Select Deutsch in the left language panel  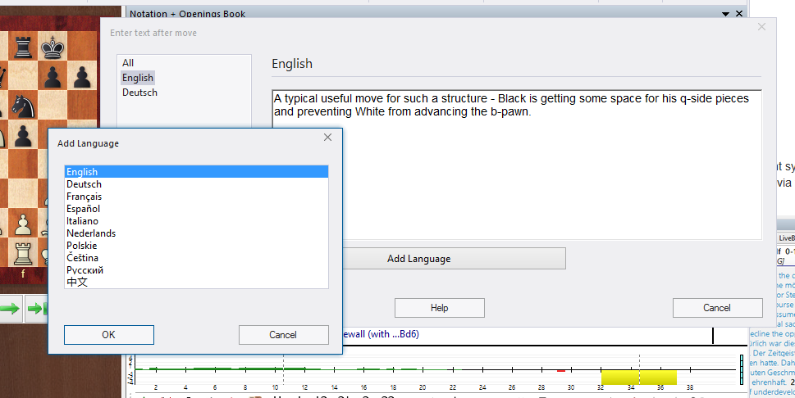[x=139, y=93]
